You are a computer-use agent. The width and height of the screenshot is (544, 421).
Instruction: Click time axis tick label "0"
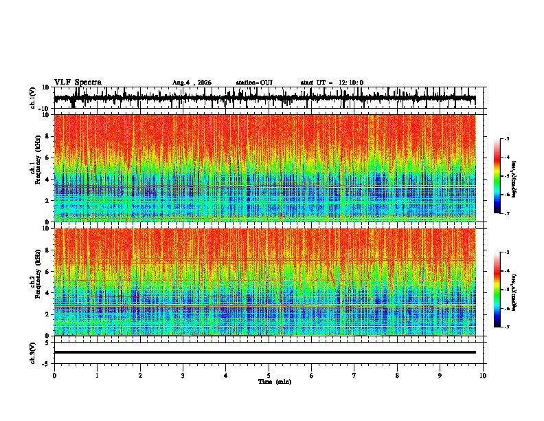pos(54,376)
